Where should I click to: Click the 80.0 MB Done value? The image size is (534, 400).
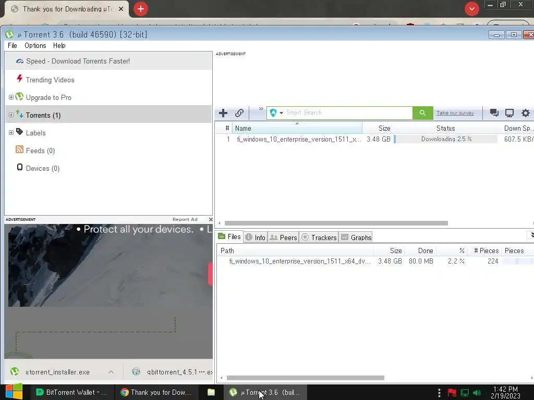421,261
